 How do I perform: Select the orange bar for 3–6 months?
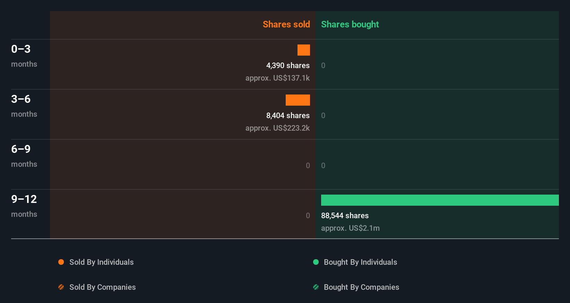[x=298, y=100]
